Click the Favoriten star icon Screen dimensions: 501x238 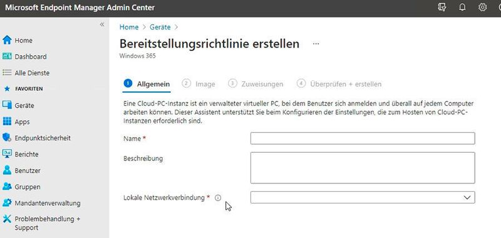tap(7, 89)
